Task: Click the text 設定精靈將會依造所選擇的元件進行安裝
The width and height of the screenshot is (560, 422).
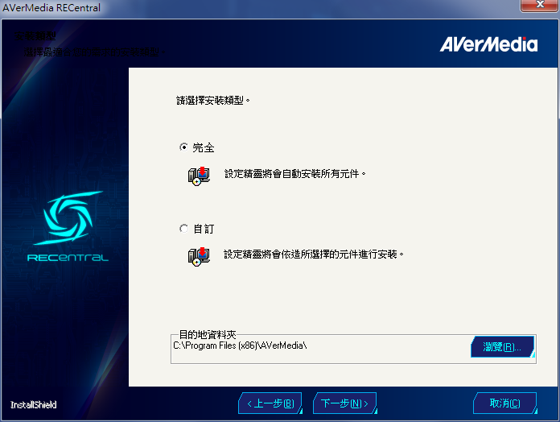Action: (x=314, y=254)
